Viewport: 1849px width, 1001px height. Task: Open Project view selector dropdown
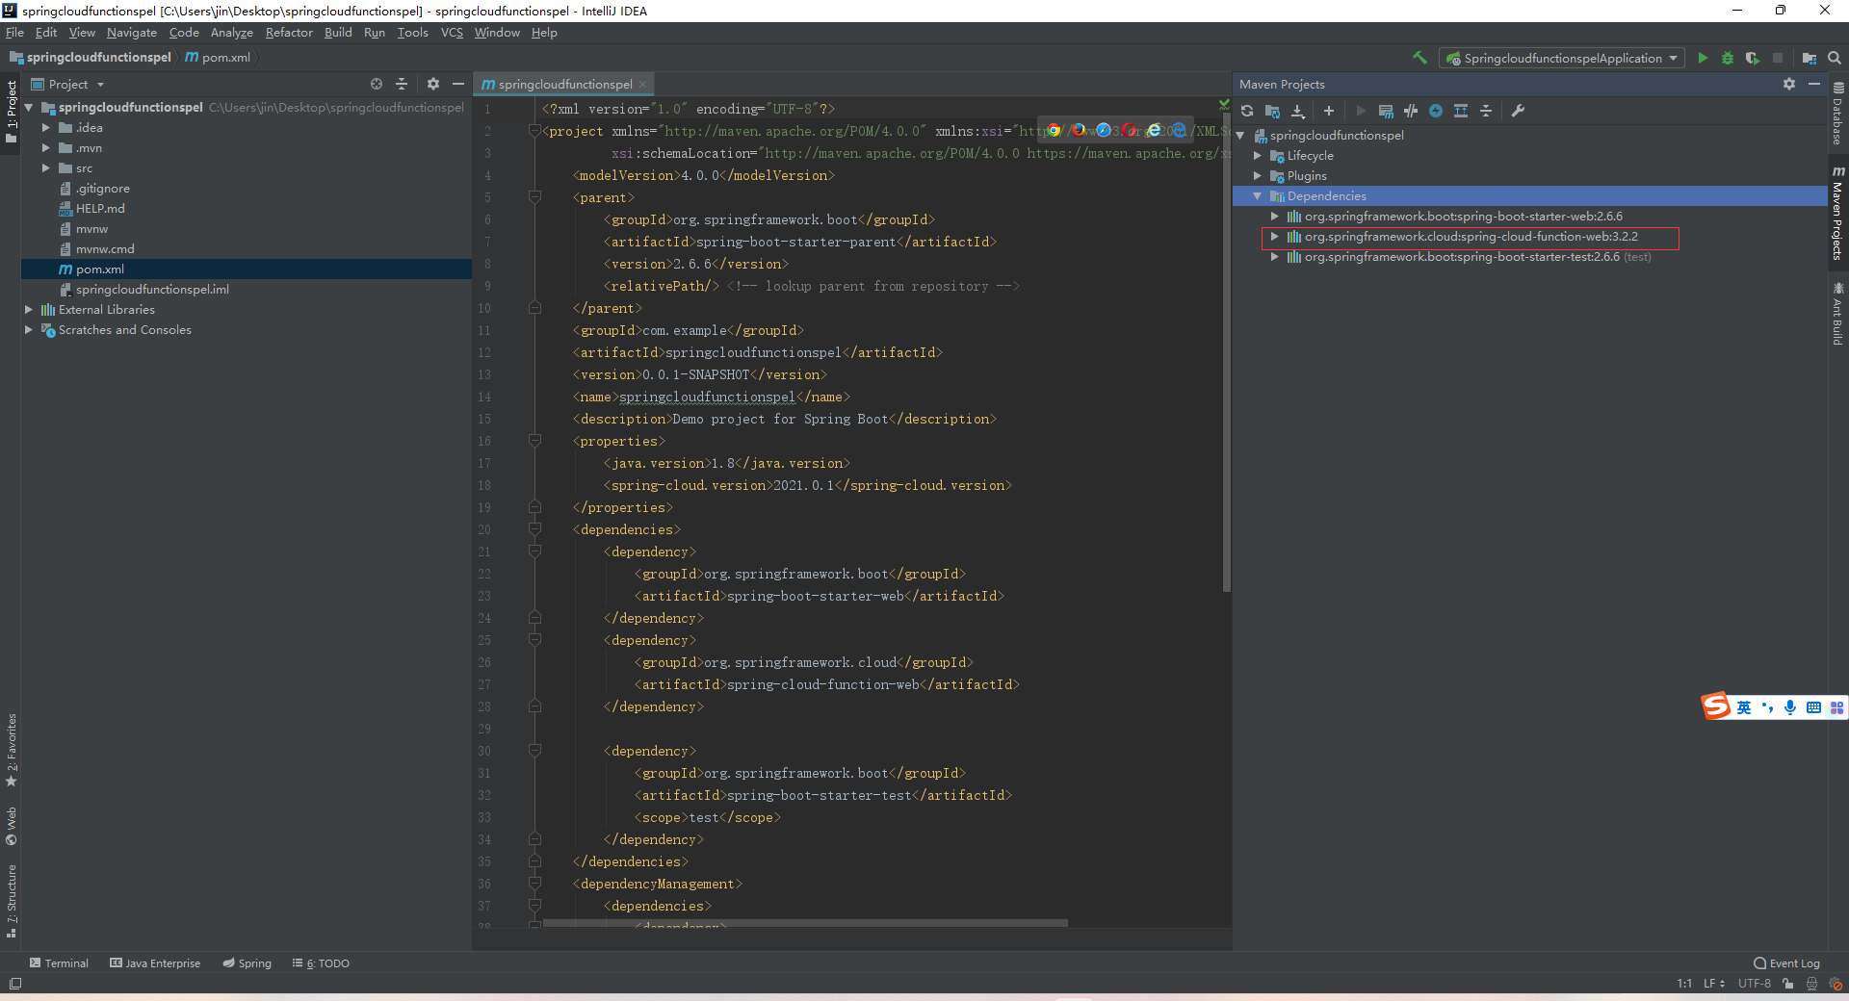click(x=67, y=84)
